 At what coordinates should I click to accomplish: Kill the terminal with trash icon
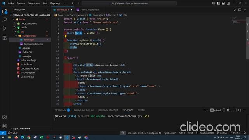(228, 110)
